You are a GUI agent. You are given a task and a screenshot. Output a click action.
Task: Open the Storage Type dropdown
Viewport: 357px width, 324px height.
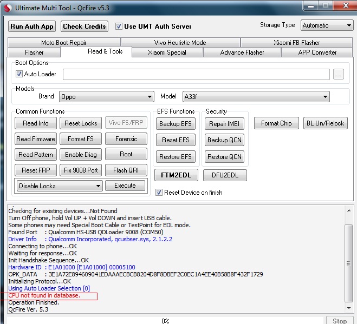(x=327, y=25)
